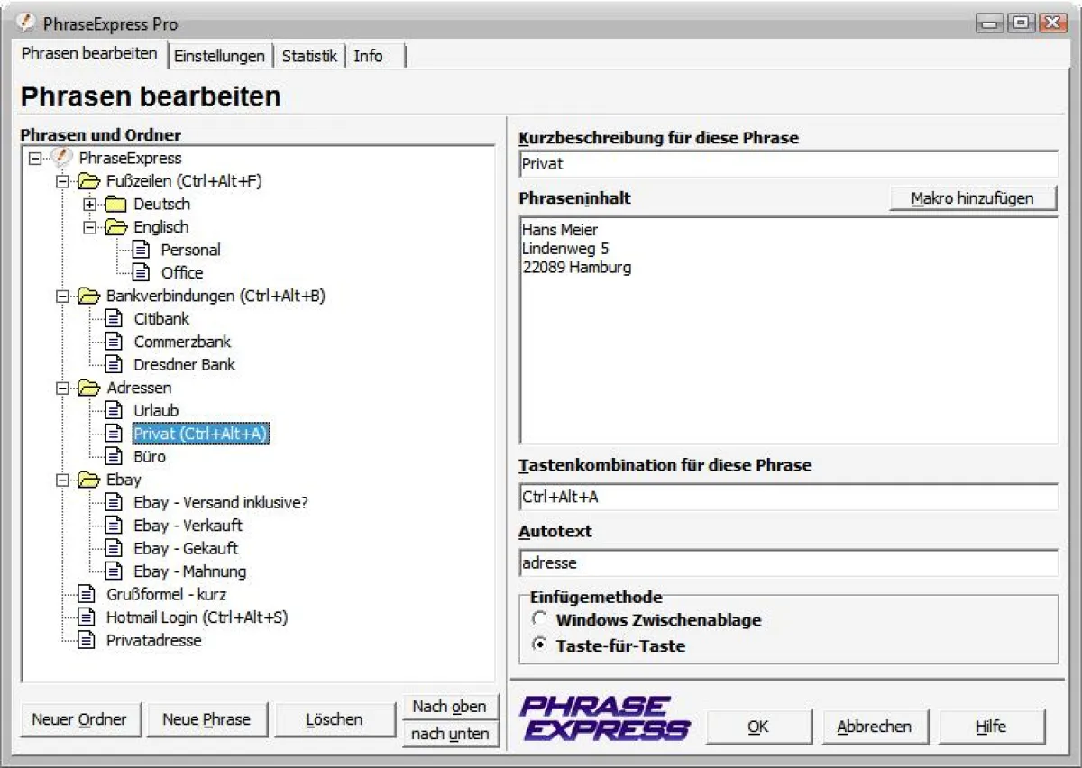Click the Hotmail Login document icon
This screenshot has height=768, width=1082.
[87, 617]
